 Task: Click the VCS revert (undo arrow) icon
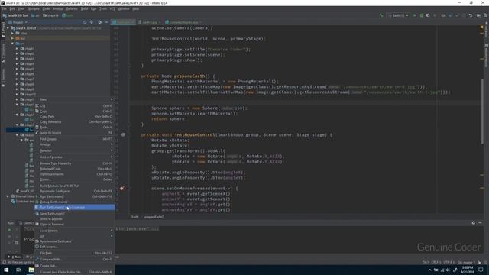471,15
